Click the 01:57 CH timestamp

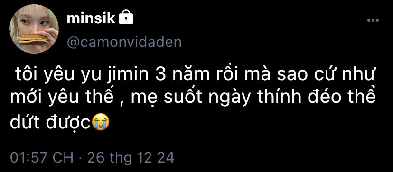42,158
